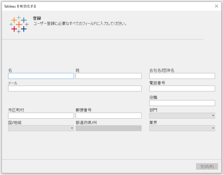Click the 部門 dropdown arrow
Image resolution: width=223 pixels, height=175 pixels.
tap(213, 115)
